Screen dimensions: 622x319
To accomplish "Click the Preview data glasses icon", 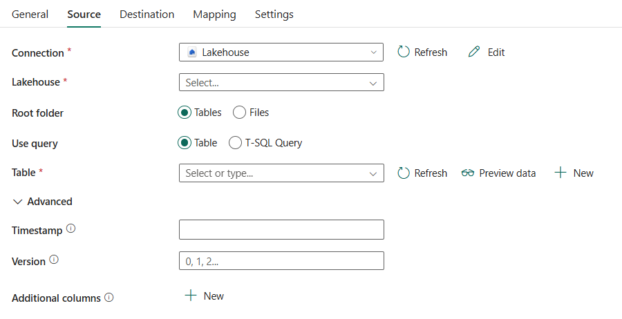I will (468, 173).
